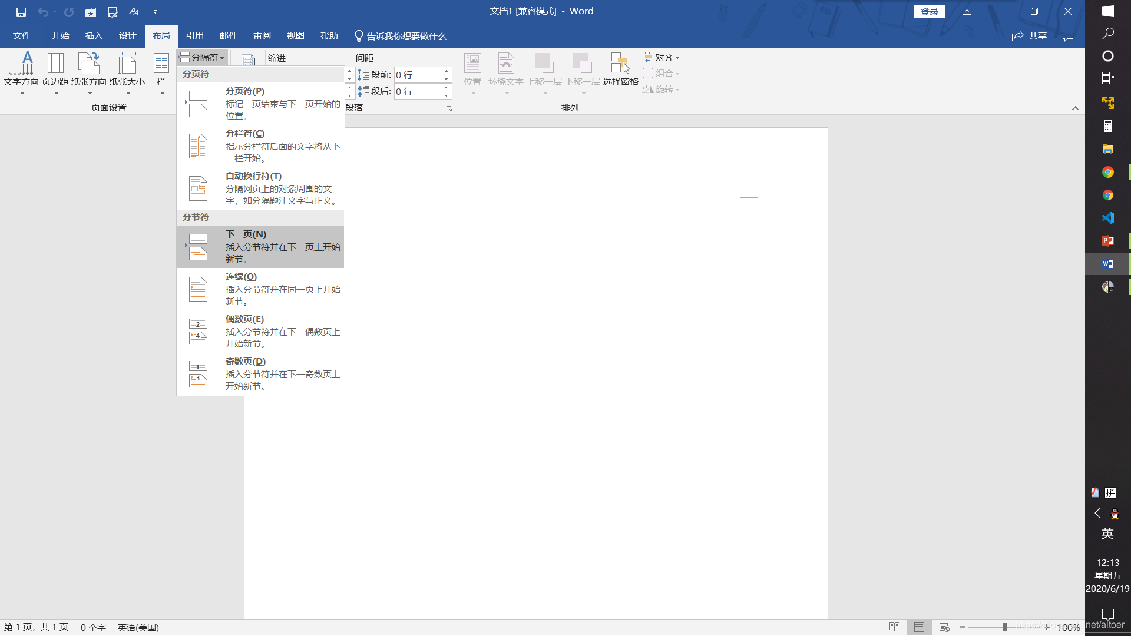Image resolution: width=1131 pixels, height=636 pixels.
Task: Click Visual Studio Code taskbar icon
Action: coord(1107,218)
